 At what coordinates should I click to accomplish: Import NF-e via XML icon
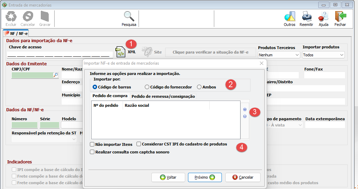click(121, 52)
